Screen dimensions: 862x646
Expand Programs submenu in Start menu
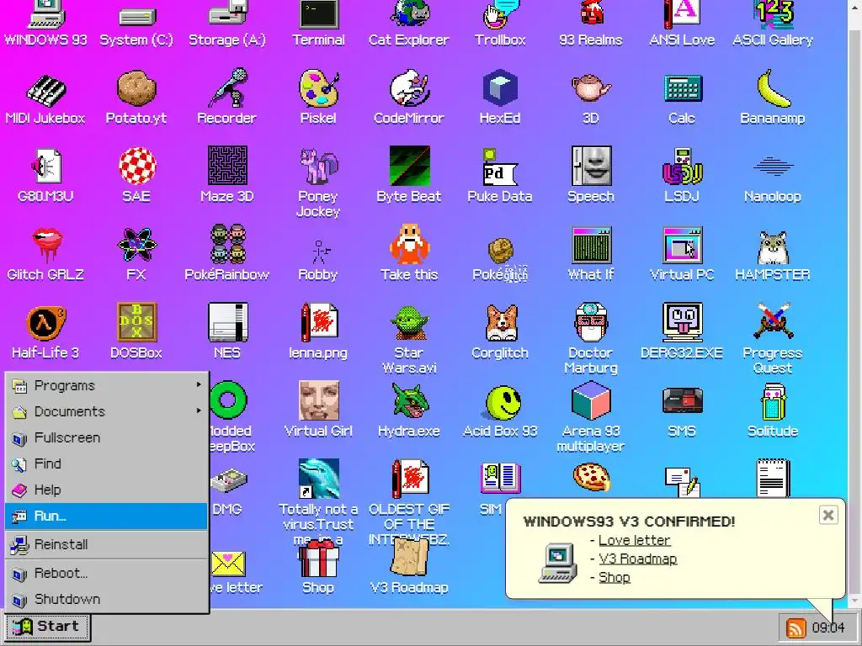(x=107, y=385)
